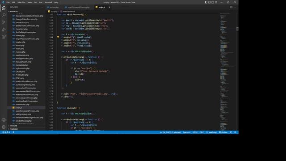286x161 pixels.
Task: Open the Help menu
Action: [56, 2]
